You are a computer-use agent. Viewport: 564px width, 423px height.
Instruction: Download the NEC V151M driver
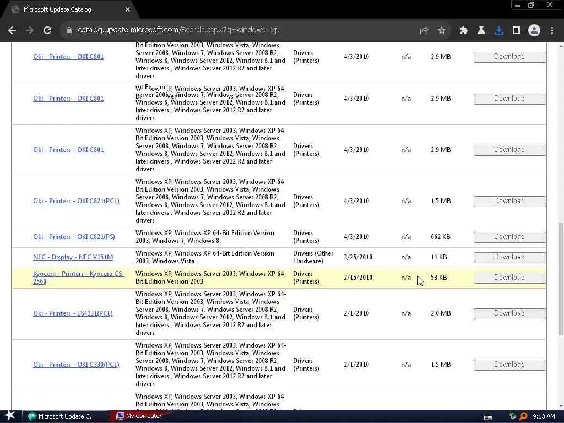[509, 257]
